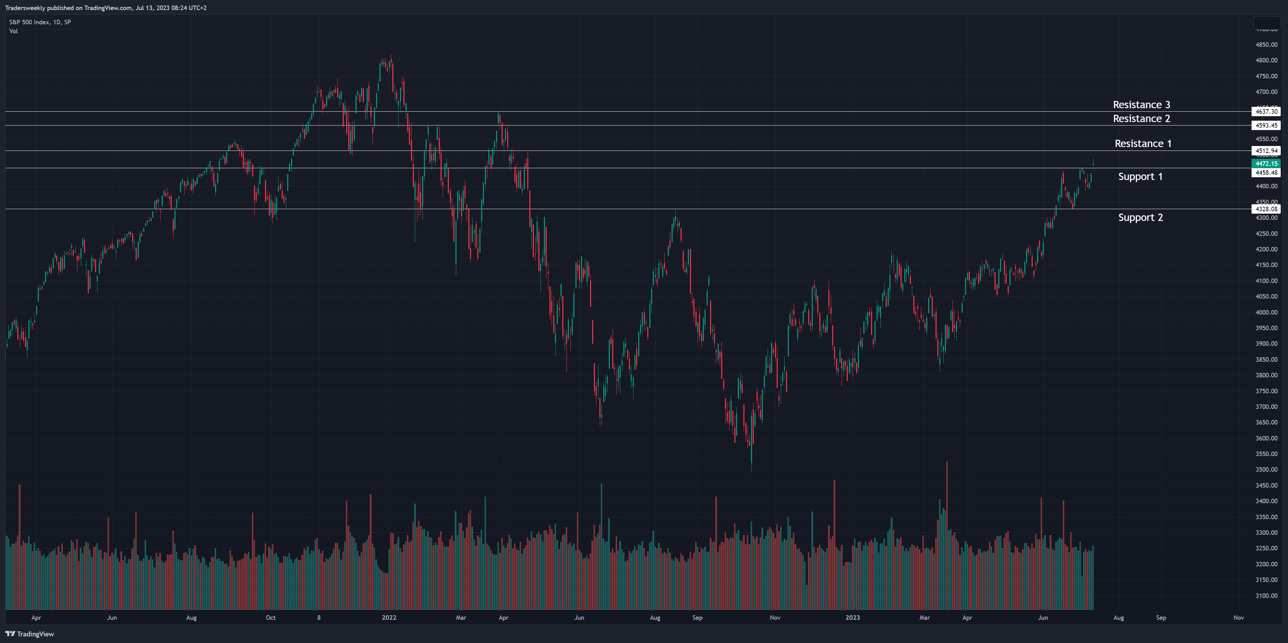Click the Resistance 1 label
The height and width of the screenshot is (643, 1288).
click(x=1143, y=144)
